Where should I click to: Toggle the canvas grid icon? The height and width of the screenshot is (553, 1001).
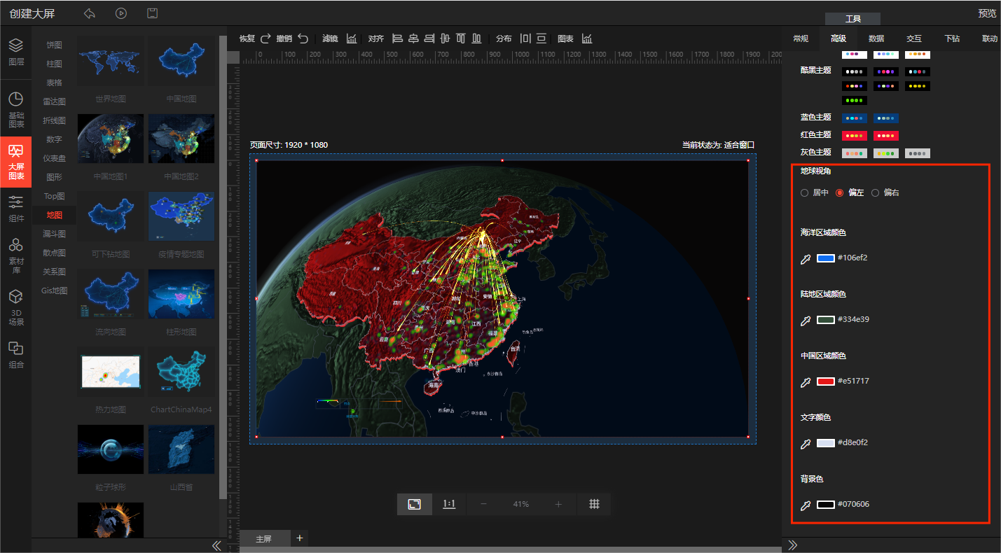pyautogui.click(x=594, y=504)
